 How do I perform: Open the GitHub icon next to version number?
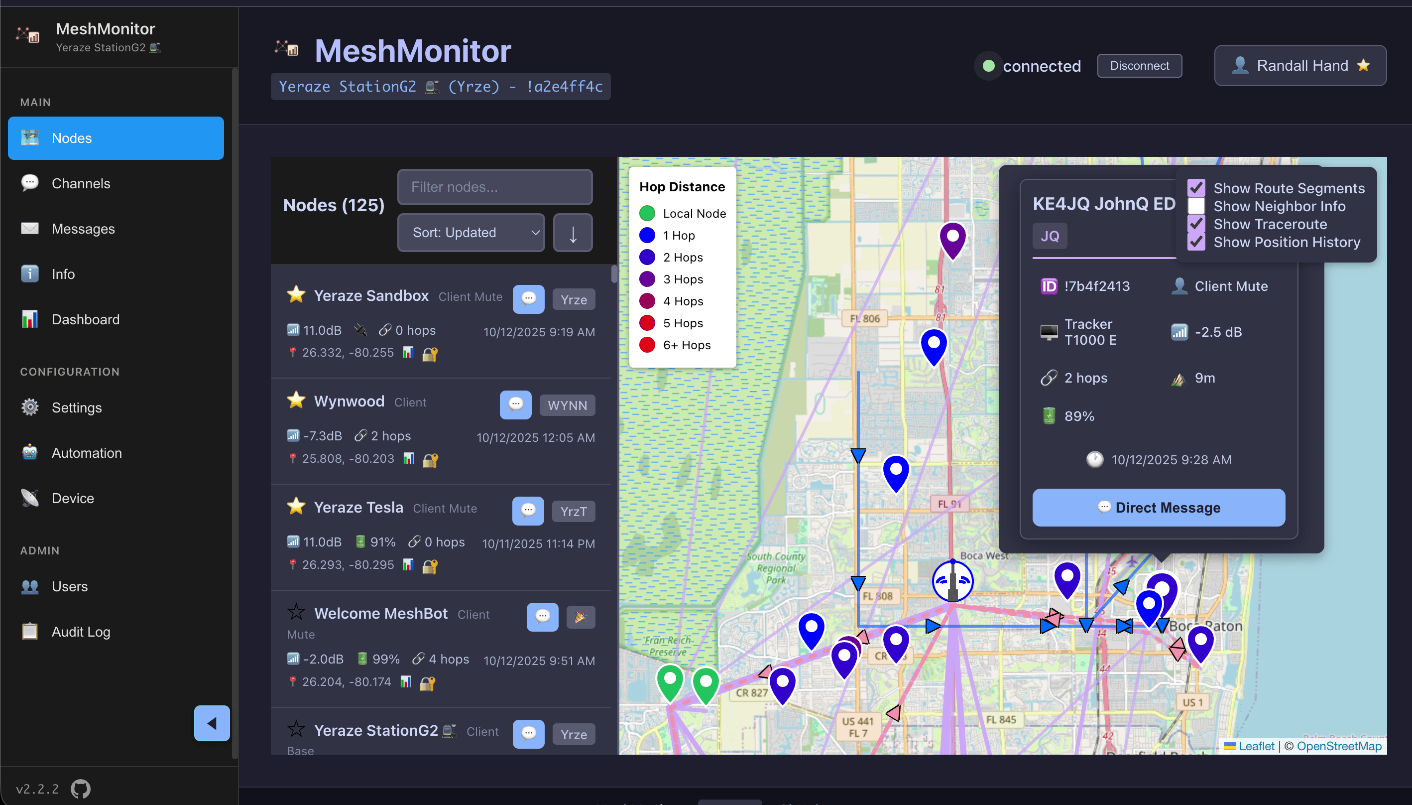[x=80, y=788]
